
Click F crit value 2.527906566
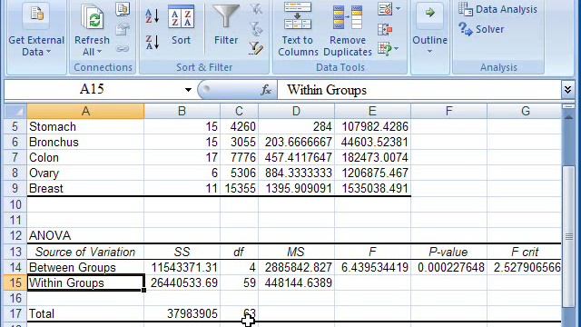coord(525,267)
